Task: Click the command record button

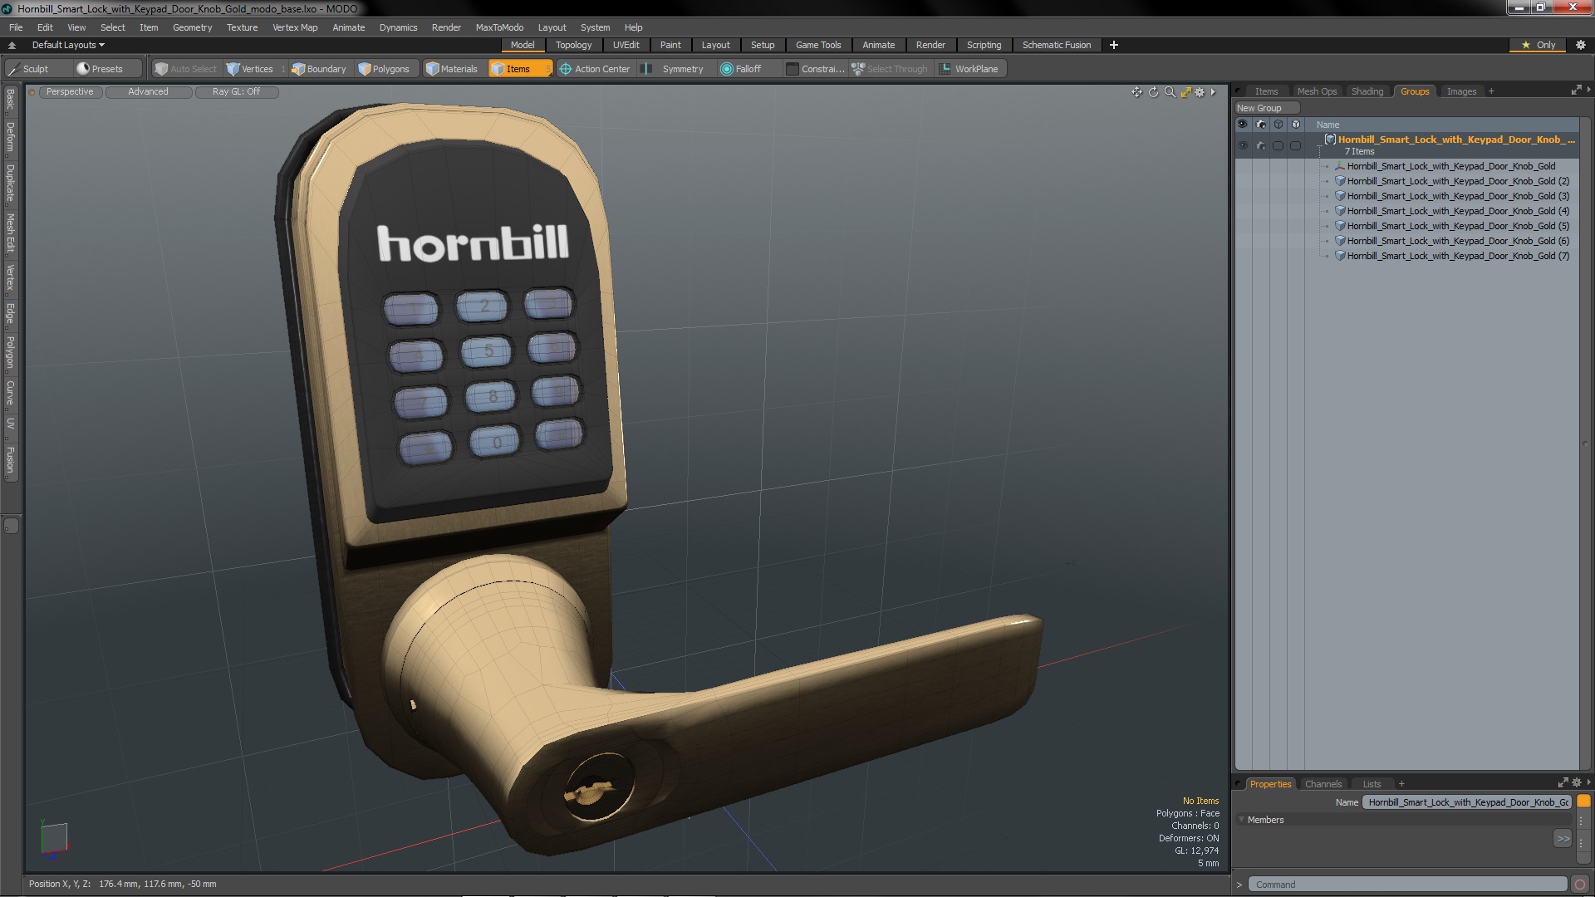Action: (x=1581, y=885)
